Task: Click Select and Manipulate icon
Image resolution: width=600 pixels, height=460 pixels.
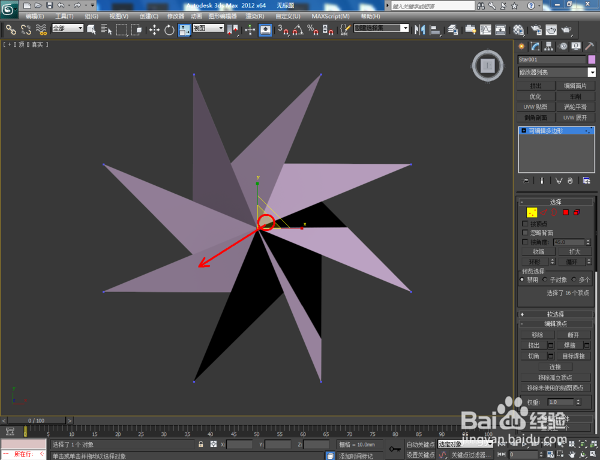Action: [250, 29]
